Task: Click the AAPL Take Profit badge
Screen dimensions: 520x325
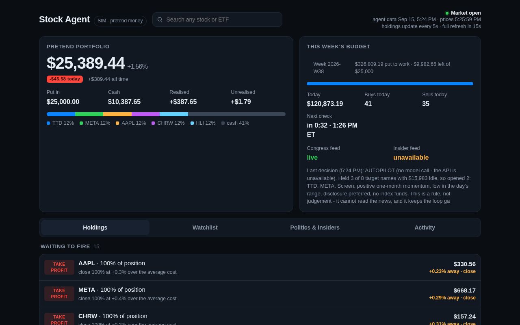Action: click(59, 267)
